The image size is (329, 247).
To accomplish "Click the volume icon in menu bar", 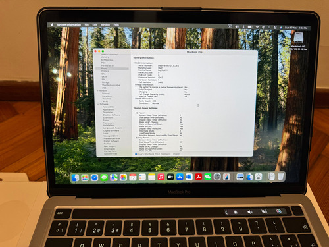I will (237, 27).
